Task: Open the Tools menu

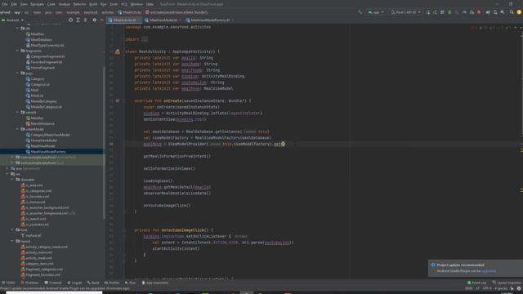Action: click(x=114, y=4)
